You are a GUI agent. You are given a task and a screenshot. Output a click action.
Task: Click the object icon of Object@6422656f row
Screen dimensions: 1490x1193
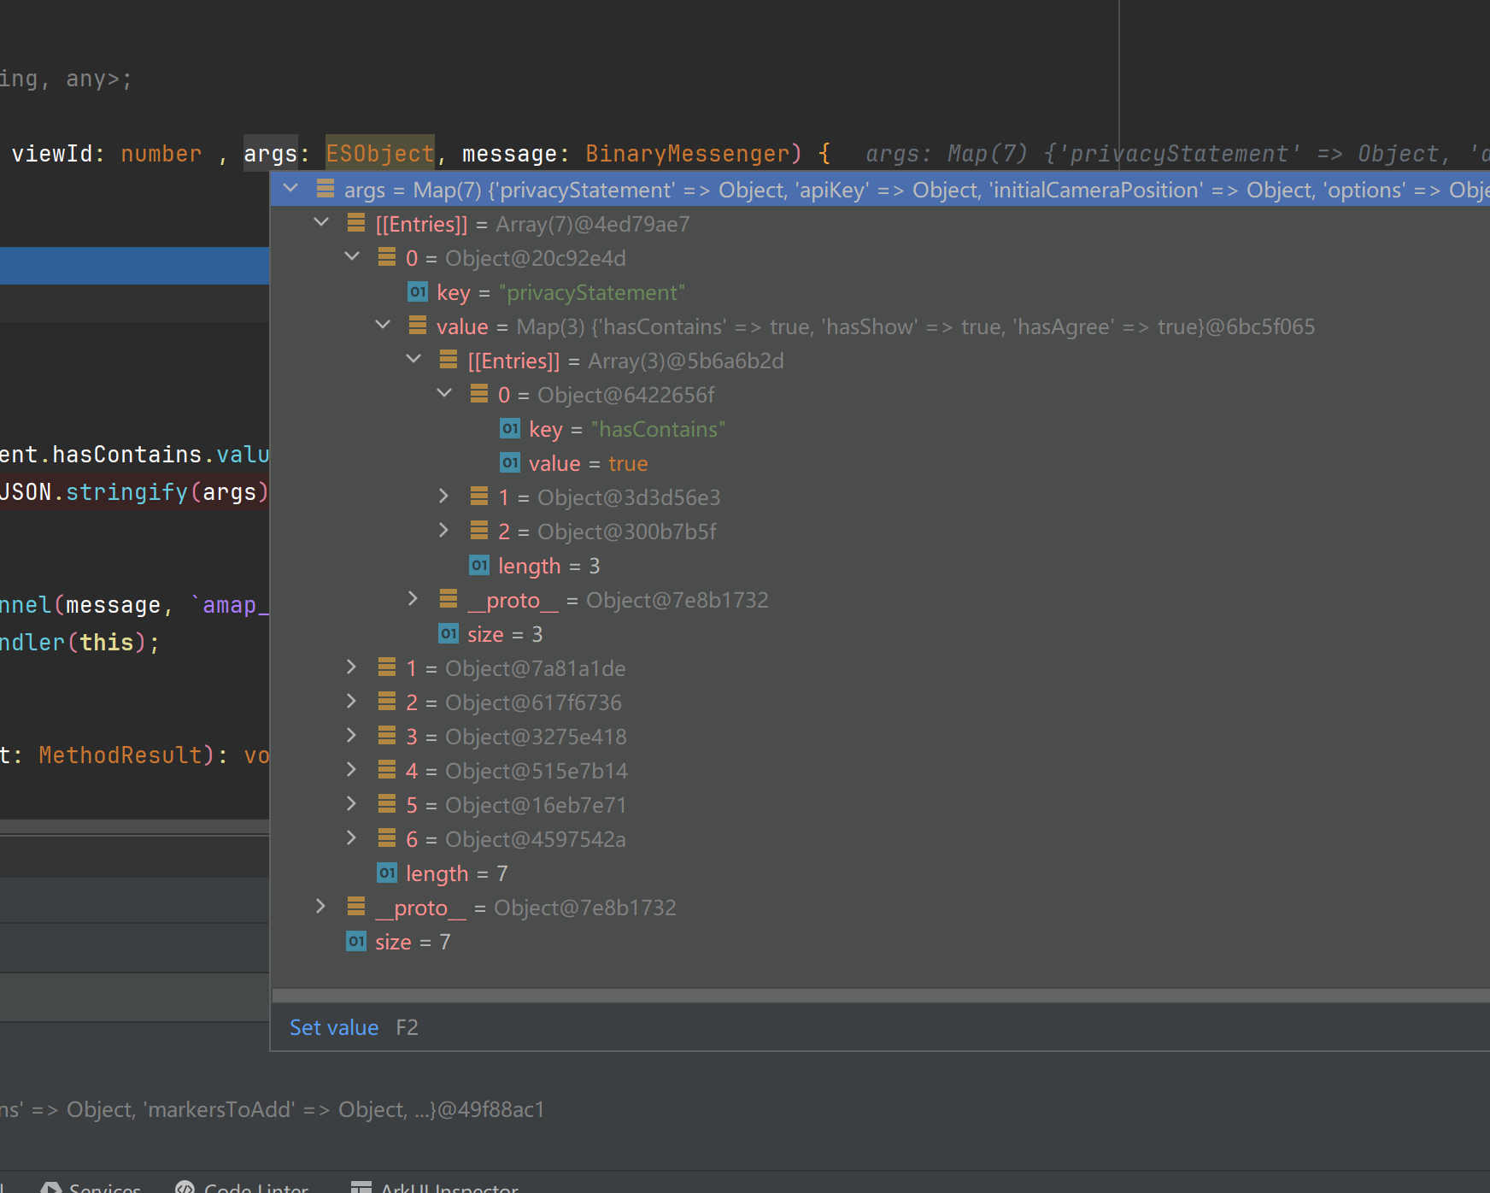point(479,393)
